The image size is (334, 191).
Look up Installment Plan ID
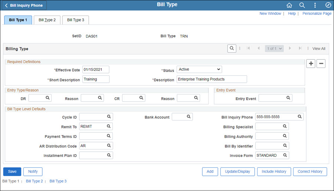(109, 155)
